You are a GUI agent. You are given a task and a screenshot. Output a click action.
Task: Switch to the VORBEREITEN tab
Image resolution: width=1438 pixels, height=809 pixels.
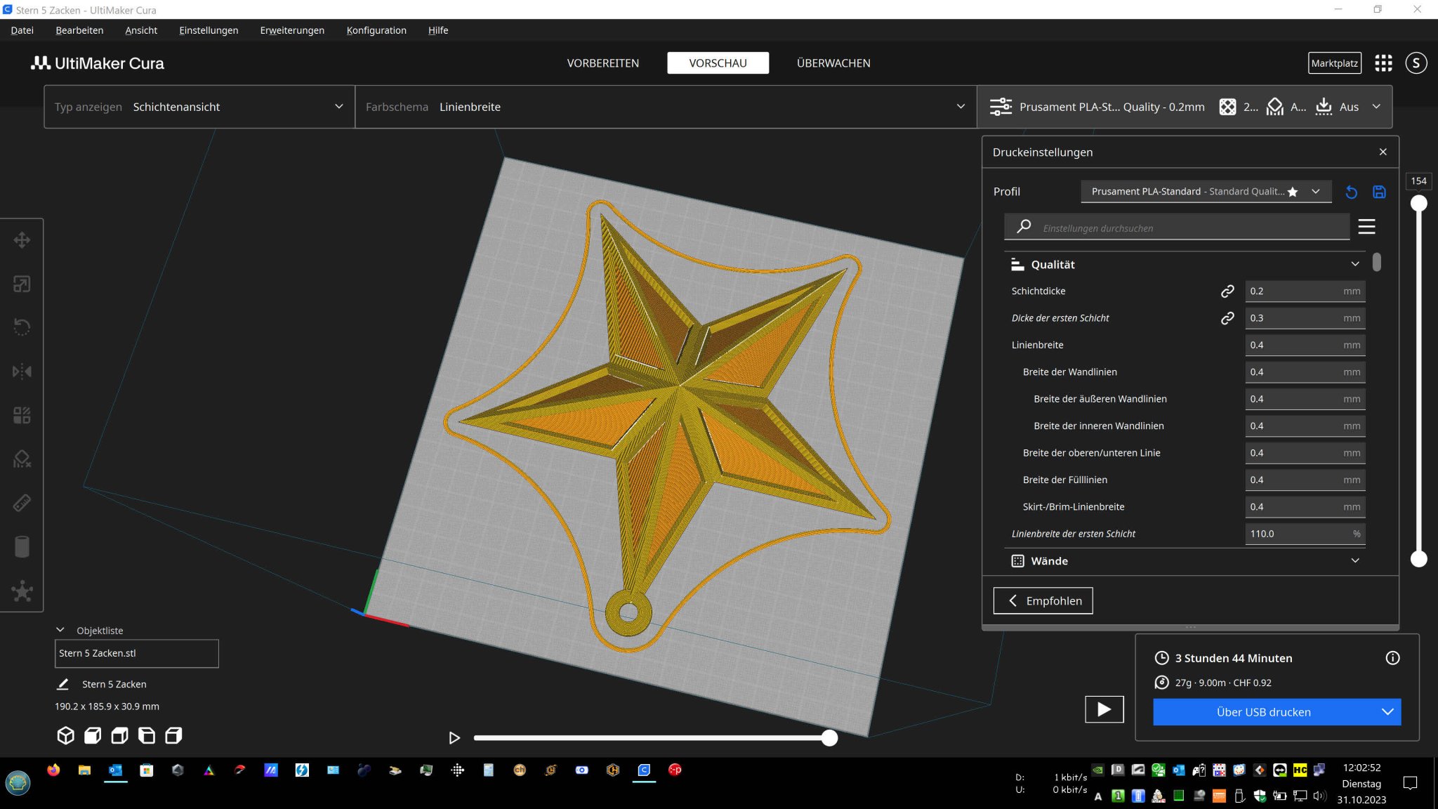(602, 63)
